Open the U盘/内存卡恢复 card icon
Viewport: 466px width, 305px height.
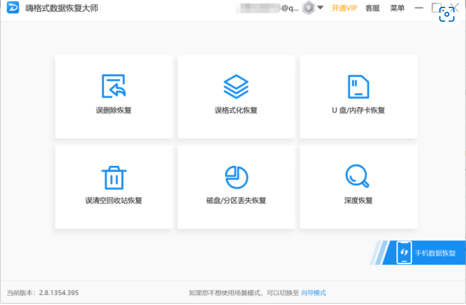(358, 87)
